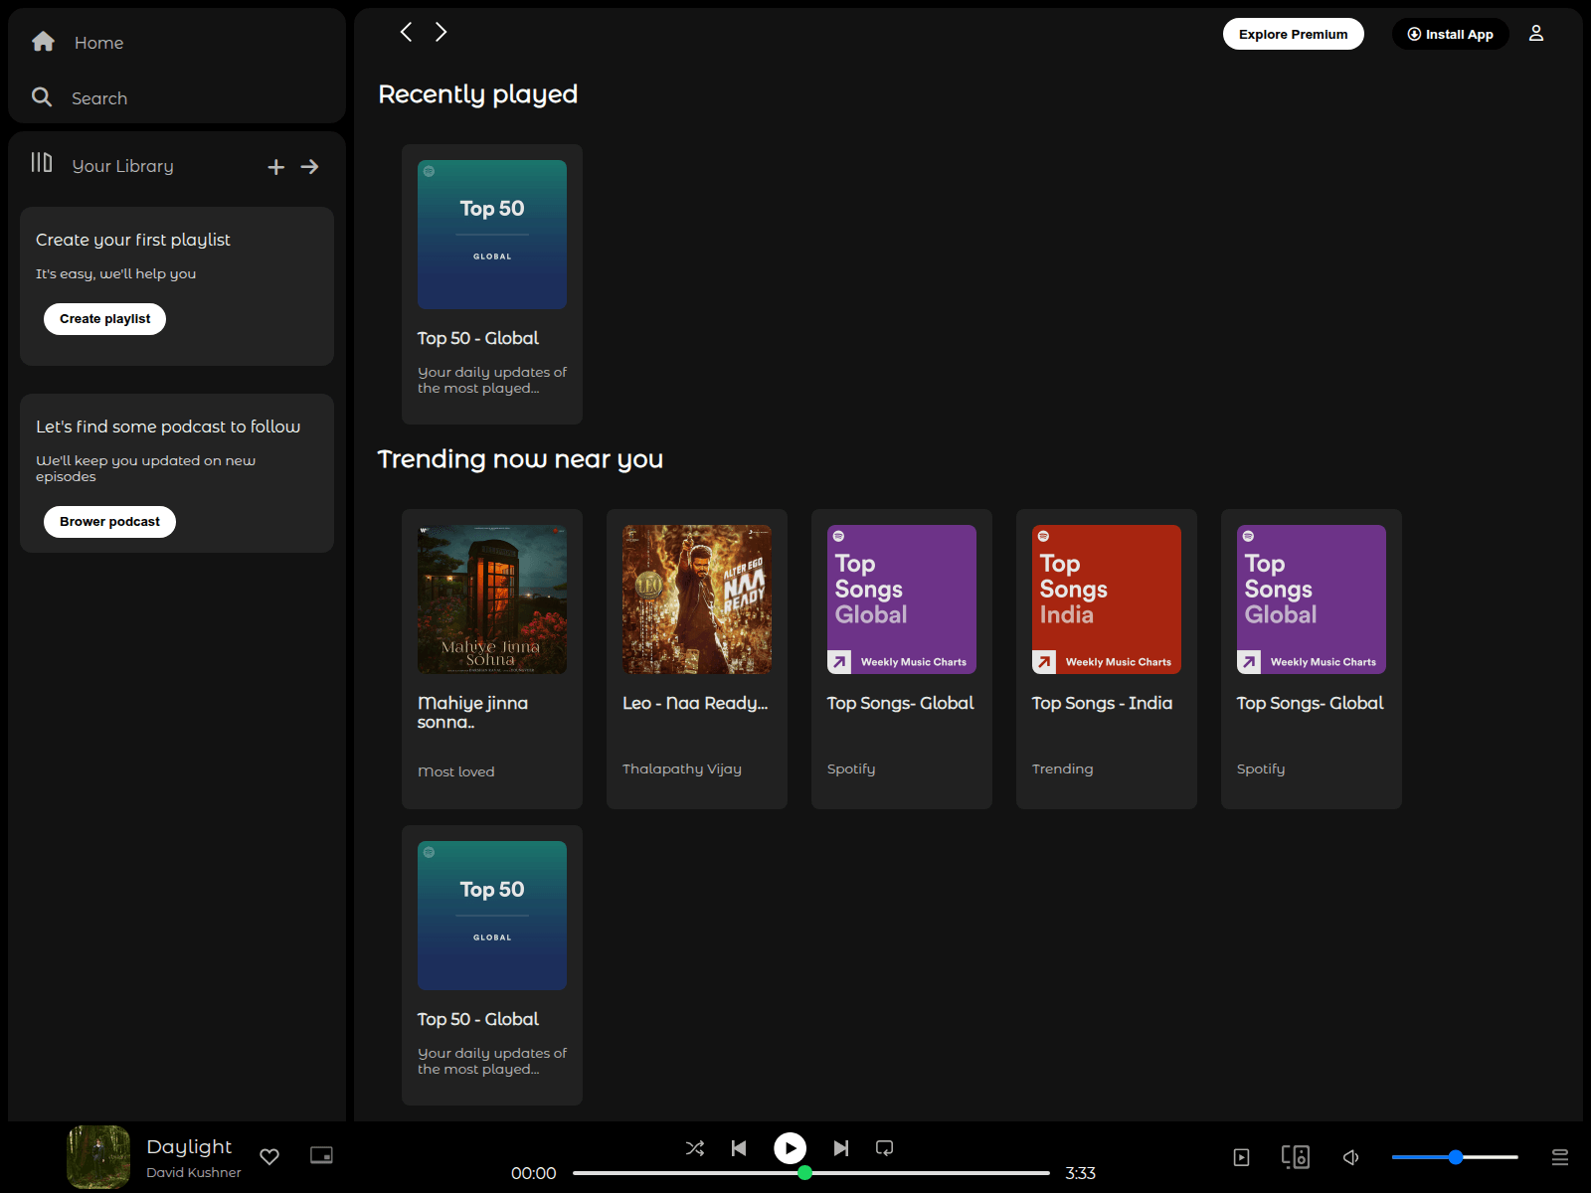
Task: Mute using the speaker icon
Action: [x=1351, y=1157]
